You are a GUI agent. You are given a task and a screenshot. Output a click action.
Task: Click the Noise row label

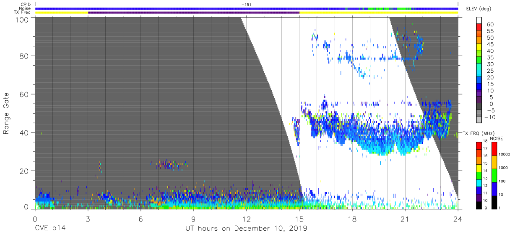click(x=25, y=8)
